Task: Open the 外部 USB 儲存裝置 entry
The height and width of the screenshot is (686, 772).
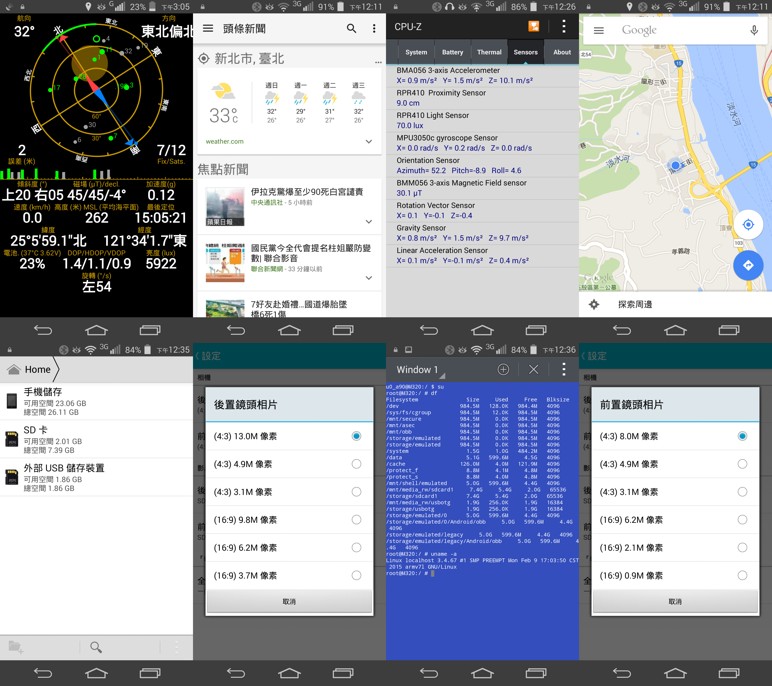Action: (x=96, y=478)
